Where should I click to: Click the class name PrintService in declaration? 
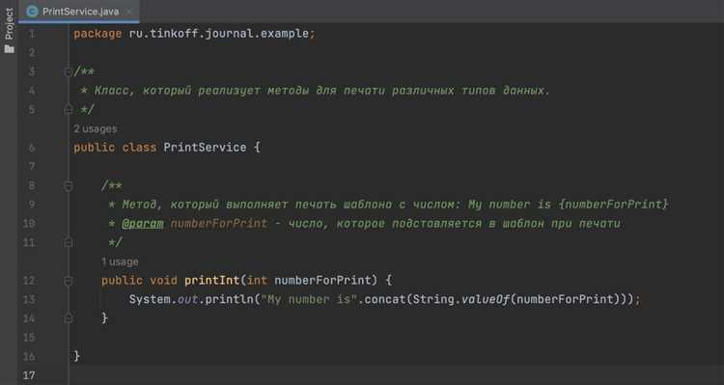205,148
